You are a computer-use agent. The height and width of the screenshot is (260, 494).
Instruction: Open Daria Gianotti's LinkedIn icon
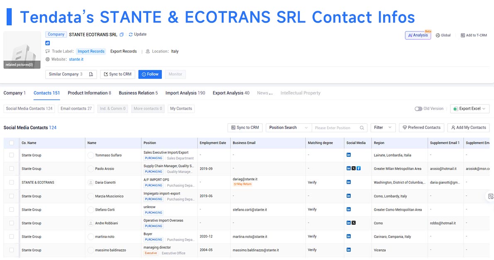click(x=348, y=182)
